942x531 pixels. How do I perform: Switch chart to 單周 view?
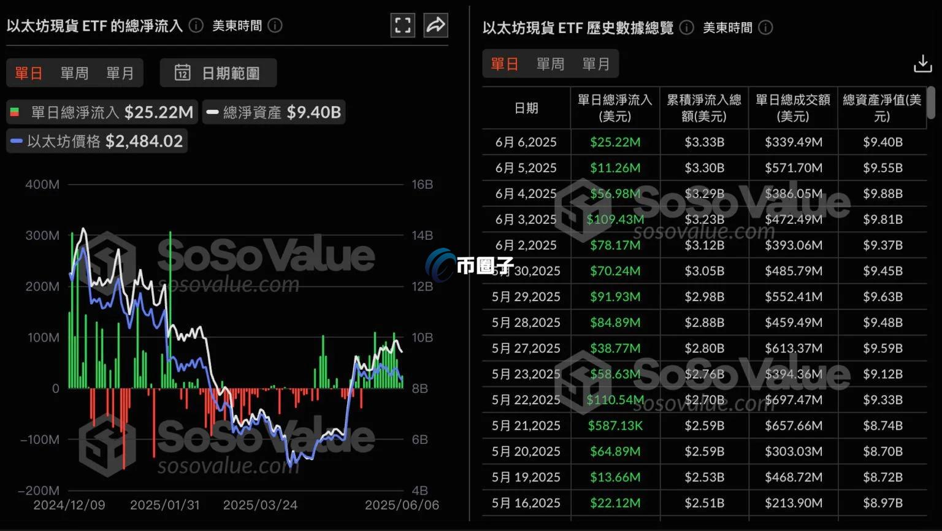pos(74,72)
